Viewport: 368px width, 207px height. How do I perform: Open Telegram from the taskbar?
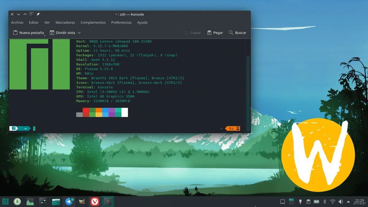[69, 201]
